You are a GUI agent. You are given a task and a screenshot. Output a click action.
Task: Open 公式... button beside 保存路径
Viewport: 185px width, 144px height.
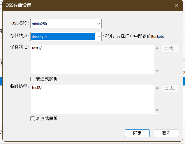tap(170, 49)
